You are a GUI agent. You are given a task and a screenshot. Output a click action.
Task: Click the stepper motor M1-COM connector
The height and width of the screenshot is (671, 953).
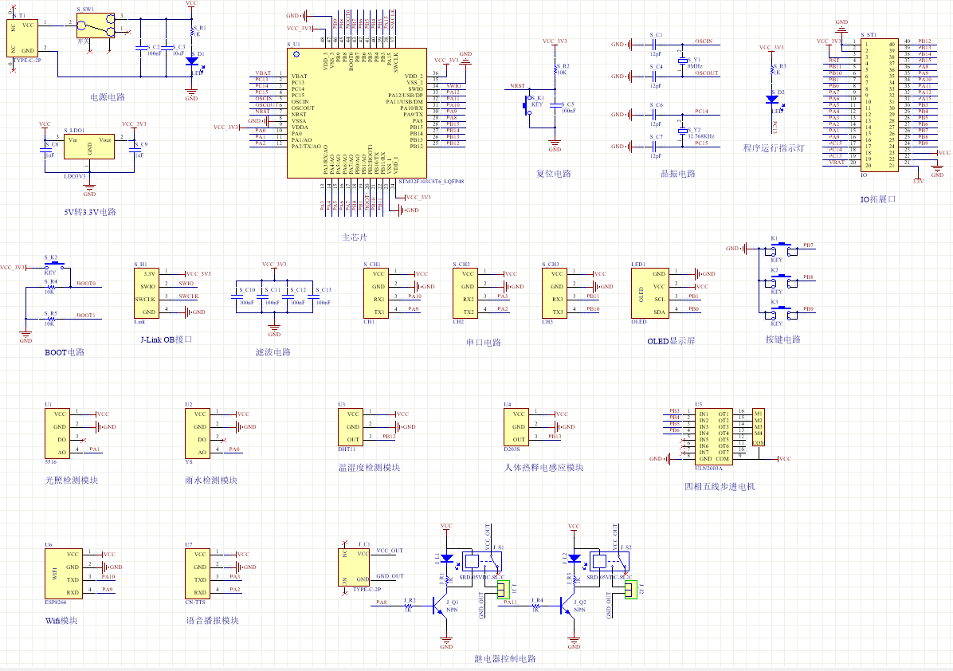click(x=758, y=427)
